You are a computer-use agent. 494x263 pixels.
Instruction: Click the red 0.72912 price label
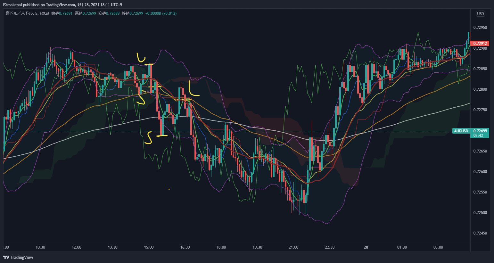click(480, 43)
